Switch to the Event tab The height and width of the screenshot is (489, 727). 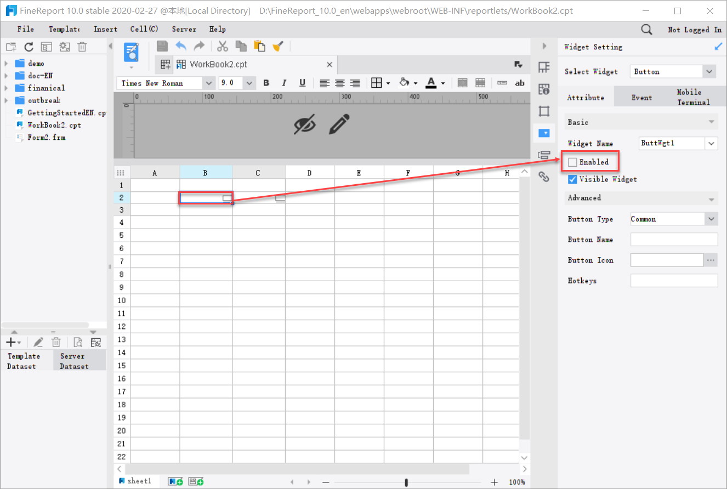pyautogui.click(x=641, y=98)
